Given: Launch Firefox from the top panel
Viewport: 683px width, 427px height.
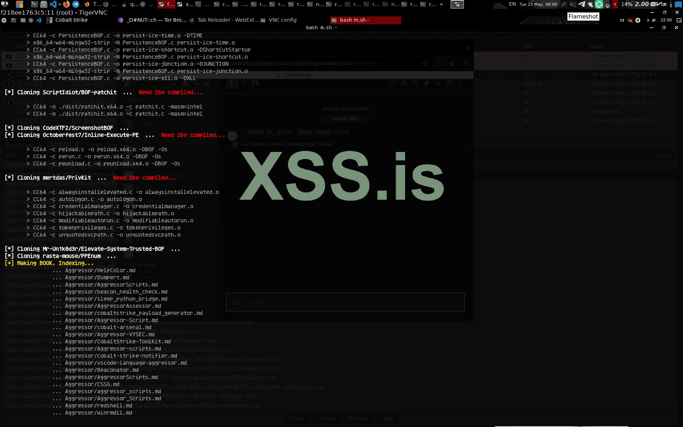Looking at the screenshot, I should (67, 4).
